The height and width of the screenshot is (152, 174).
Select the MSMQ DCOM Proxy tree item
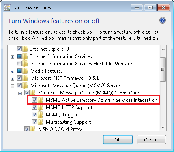(x=60, y=129)
